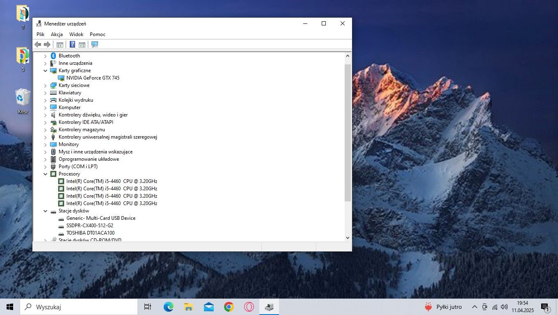Select TOSHIBA DT01ACA100 drive entry
558x315 pixels.
tap(90, 233)
